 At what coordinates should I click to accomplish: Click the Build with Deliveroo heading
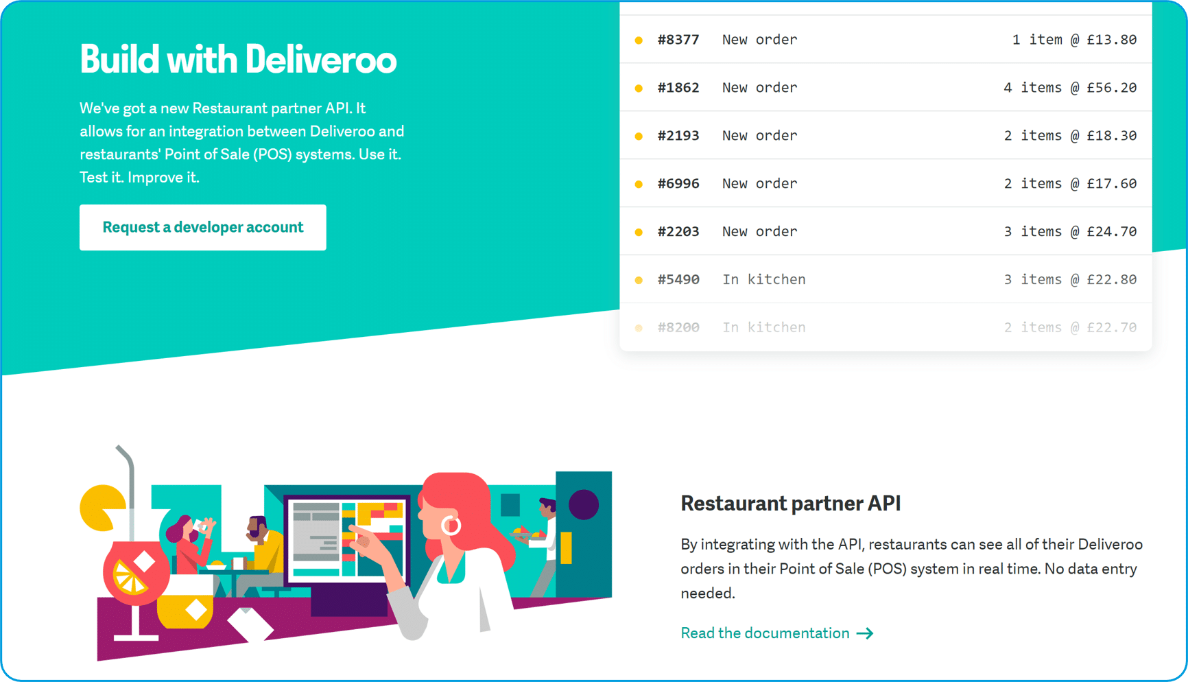238,59
